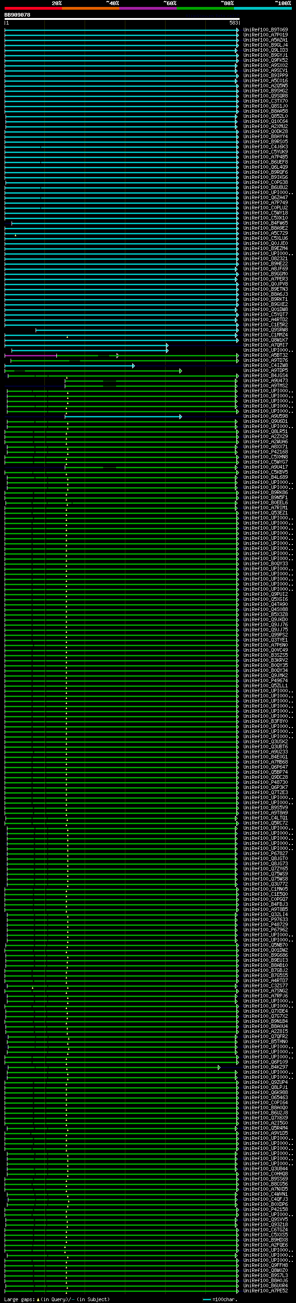This screenshot has width=296, height=1303.
Task: Select hit label UniRef100_A2ZX29
Action: [x=265, y=436]
